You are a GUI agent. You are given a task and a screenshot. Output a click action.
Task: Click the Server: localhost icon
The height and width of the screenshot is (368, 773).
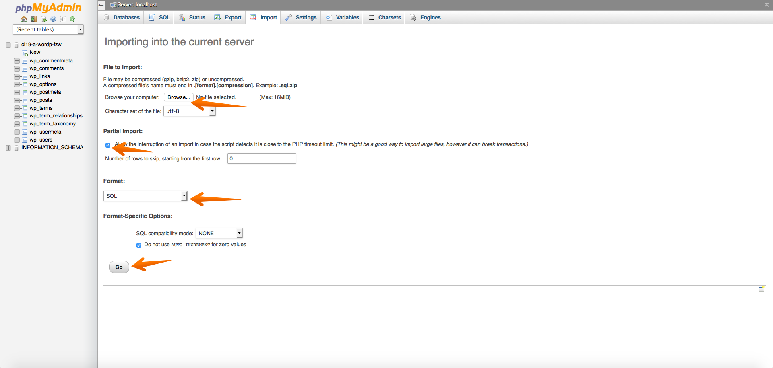pyautogui.click(x=114, y=5)
